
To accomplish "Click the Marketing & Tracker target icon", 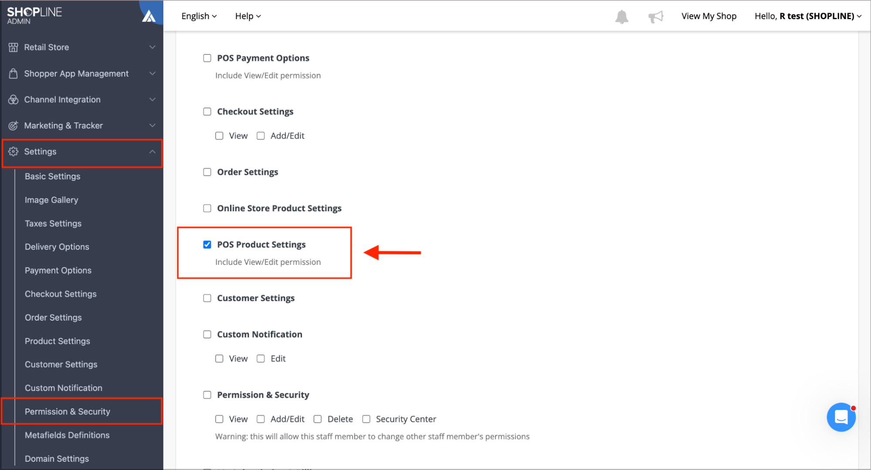I will [x=14, y=125].
